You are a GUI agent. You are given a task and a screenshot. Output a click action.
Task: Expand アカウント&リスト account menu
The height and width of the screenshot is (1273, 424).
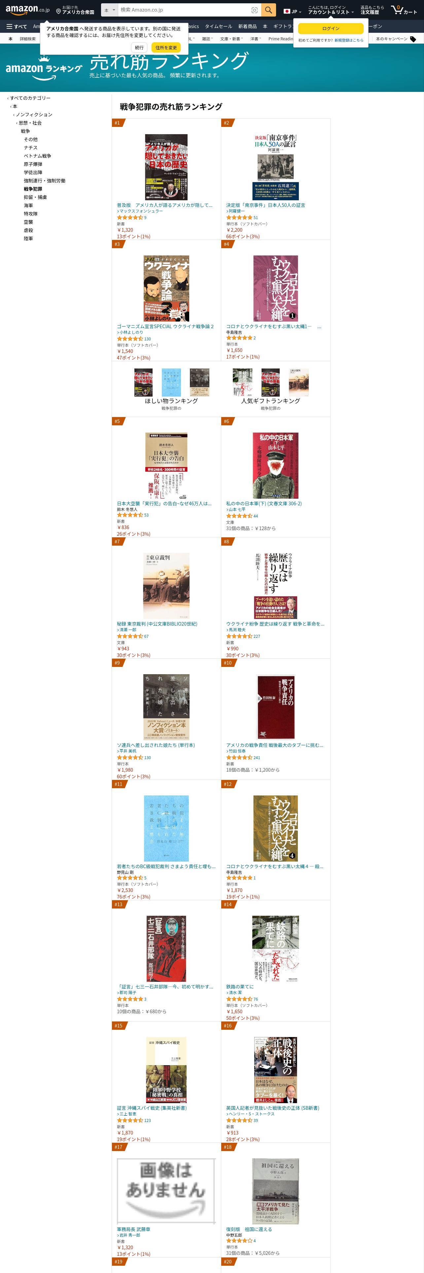331,10
